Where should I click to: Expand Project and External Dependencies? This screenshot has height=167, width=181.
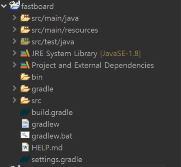[14, 65]
